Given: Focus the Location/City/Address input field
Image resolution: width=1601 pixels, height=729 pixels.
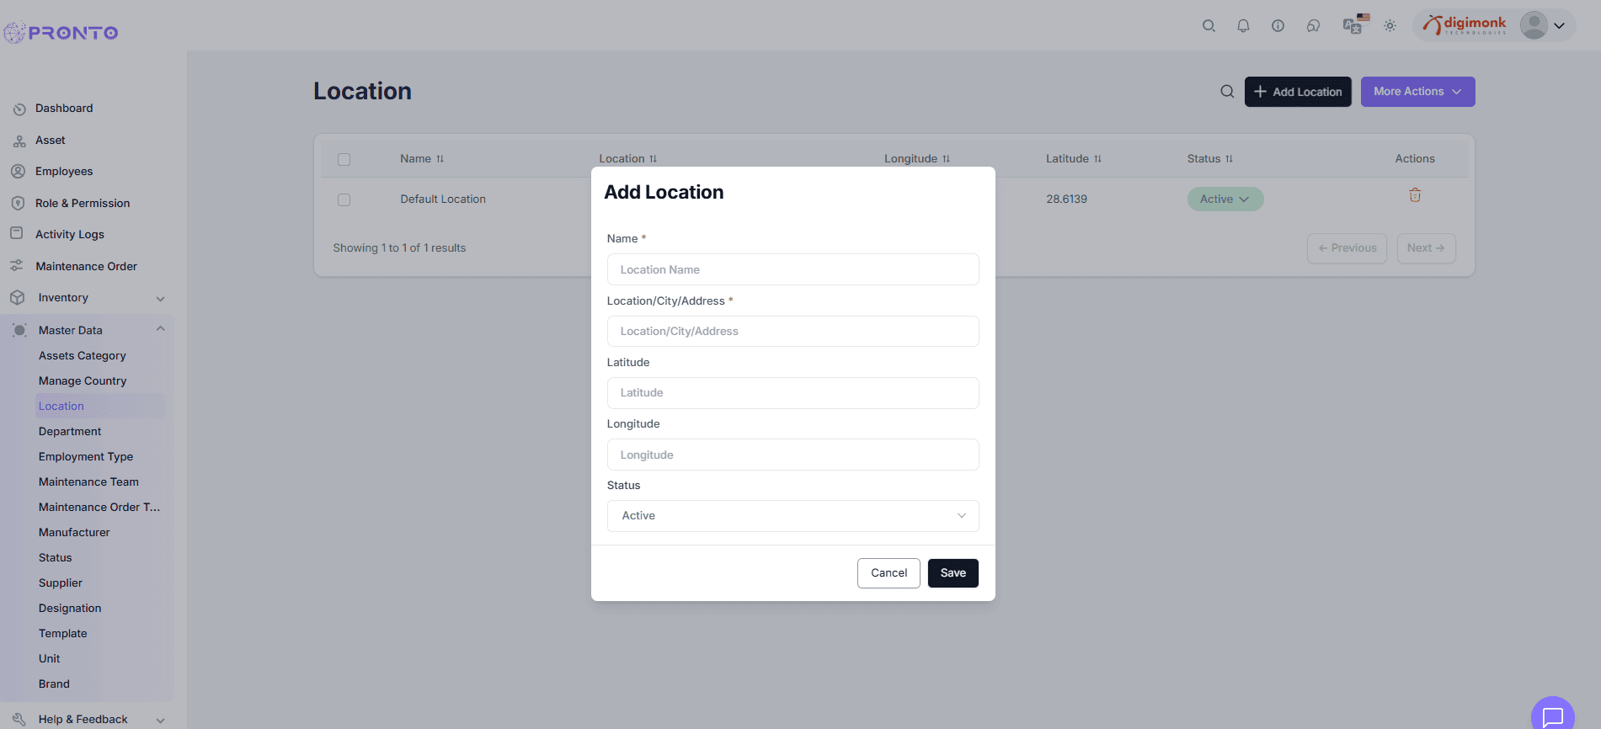Looking at the screenshot, I should 792,332.
